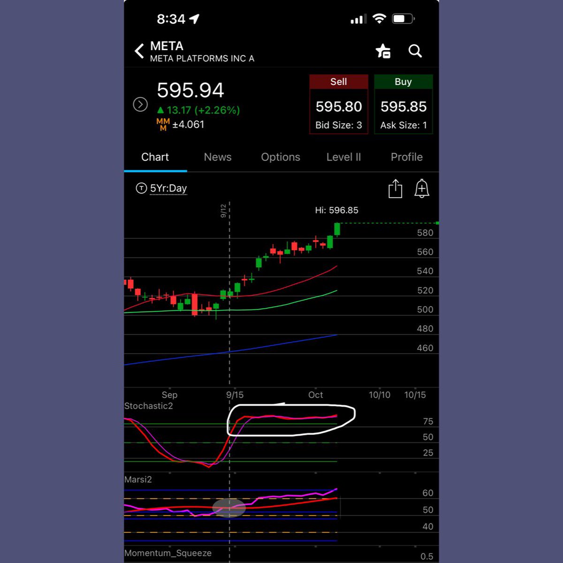Switch to the News tab
563x563 pixels.
tap(218, 157)
